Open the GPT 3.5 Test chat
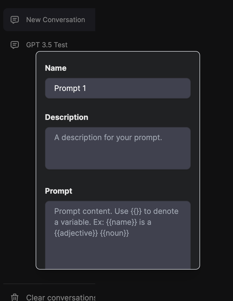The height and width of the screenshot is (301, 233). pos(47,45)
